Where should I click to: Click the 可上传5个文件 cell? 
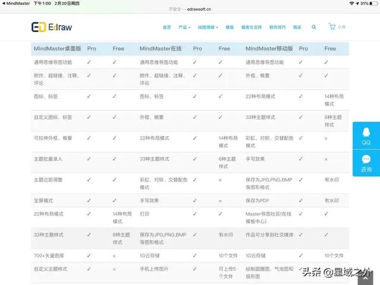pyautogui.click(x=227, y=273)
